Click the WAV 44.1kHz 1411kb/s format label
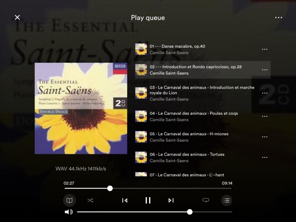 (81, 169)
